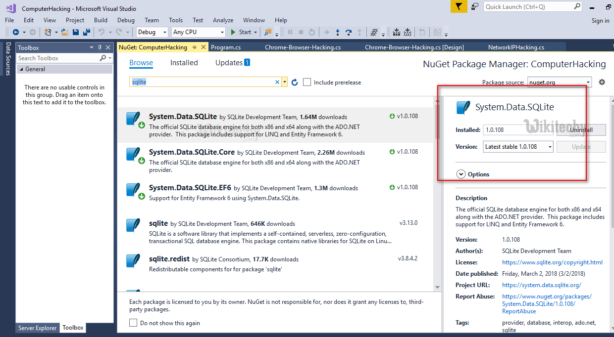Clear the sqlite search with X icon
The image size is (614, 337).
point(277,82)
